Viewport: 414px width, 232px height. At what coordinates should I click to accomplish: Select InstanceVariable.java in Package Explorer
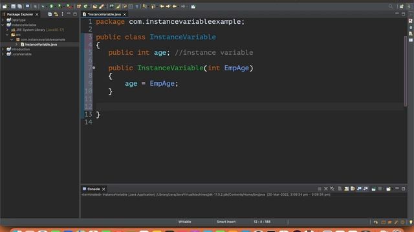(41, 44)
